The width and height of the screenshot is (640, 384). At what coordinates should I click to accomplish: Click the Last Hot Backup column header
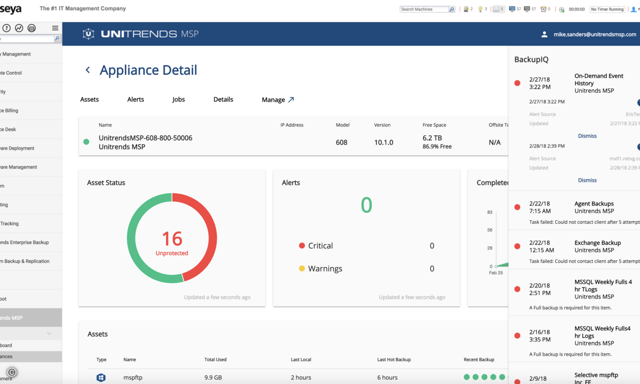click(x=394, y=359)
